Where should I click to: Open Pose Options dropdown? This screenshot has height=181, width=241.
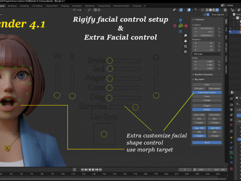[x=219, y=15]
